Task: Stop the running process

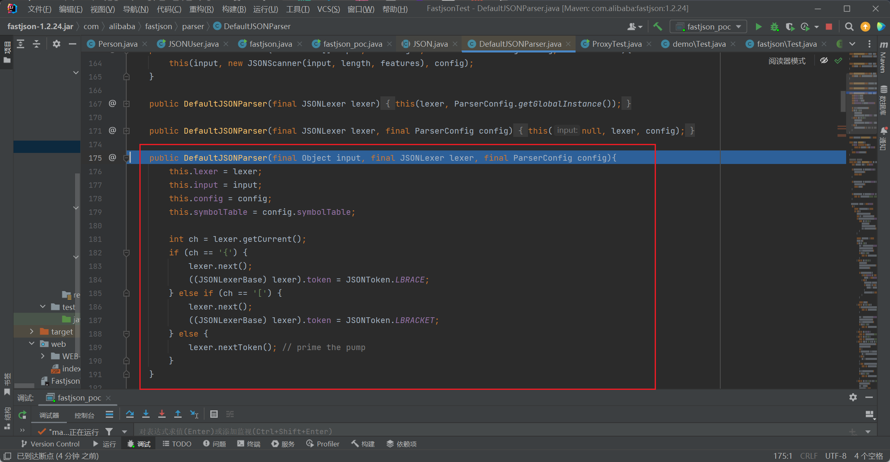Action: click(x=829, y=27)
